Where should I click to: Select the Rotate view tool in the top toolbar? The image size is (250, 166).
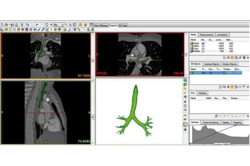click(47, 25)
